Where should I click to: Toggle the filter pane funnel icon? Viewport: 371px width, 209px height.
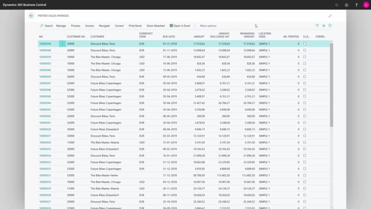point(317,26)
